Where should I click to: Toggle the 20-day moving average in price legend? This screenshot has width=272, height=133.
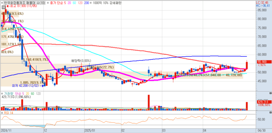pos(69,3)
